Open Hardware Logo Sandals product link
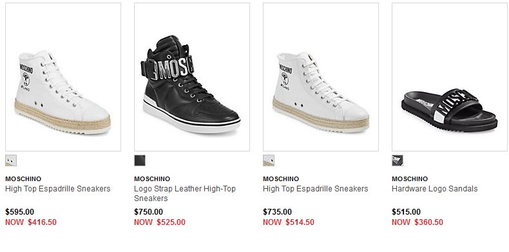 tap(435, 189)
